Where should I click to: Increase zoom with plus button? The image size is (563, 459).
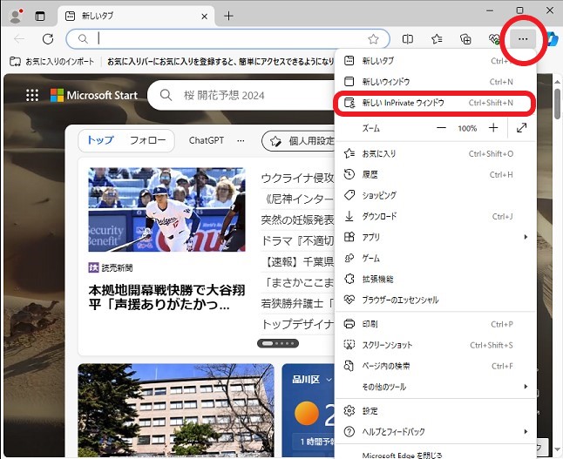coord(493,128)
